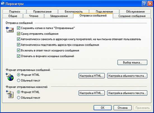The height and width of the screenshot is (113, 154).
Task: Disable Включать в ответ текст исходного сообщения
Action: click(18, 50)
